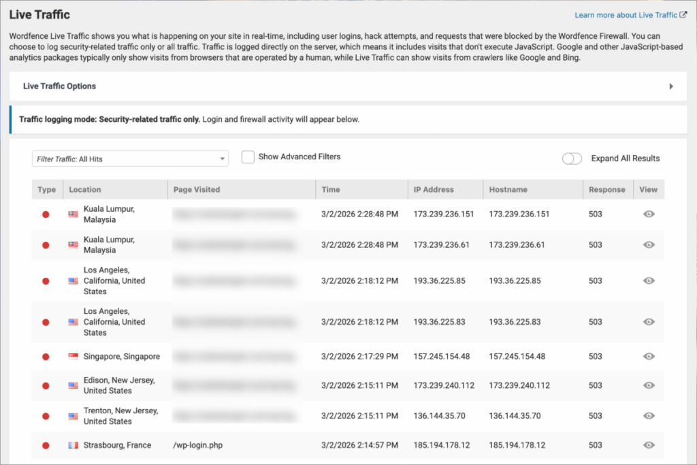697x465 pixels.
Task: Open the Filter Traffic dropdown
Action: tap(130, 159)
